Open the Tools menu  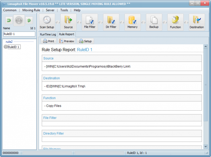click(x=64, y=10)
